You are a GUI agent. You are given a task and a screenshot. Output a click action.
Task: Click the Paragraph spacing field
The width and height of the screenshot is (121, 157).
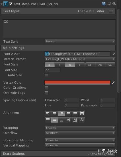point(107,105)
